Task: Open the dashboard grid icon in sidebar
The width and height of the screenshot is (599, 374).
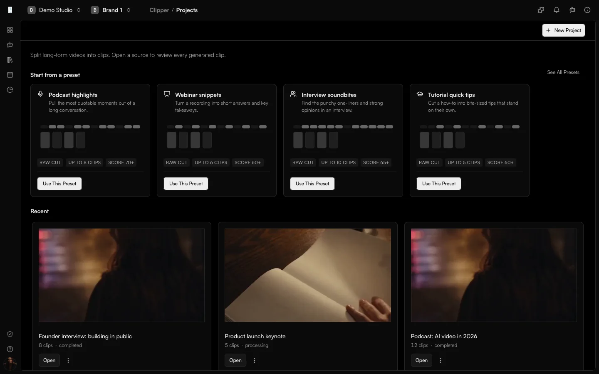Action: (10, 30)
